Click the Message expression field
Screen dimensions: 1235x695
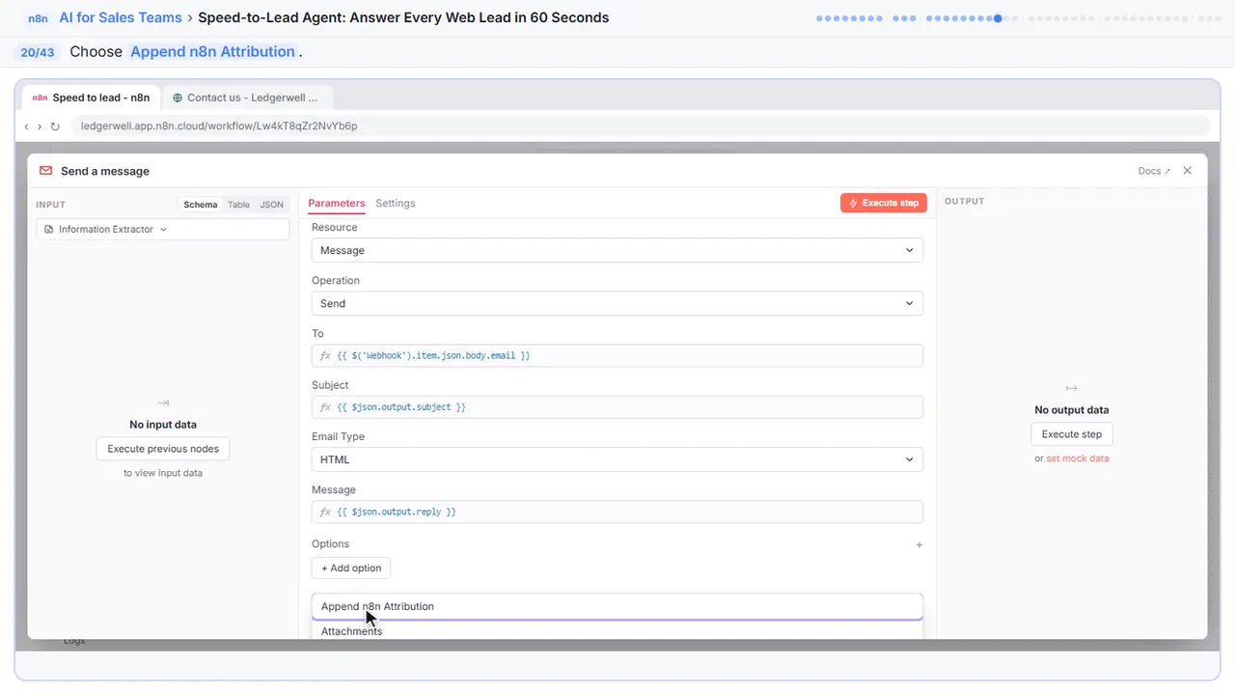(617, 512)
